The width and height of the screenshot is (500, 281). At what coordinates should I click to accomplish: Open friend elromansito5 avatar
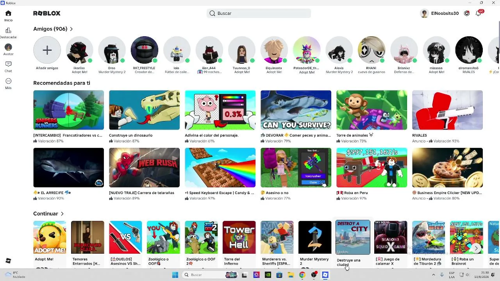click(469, 50)
